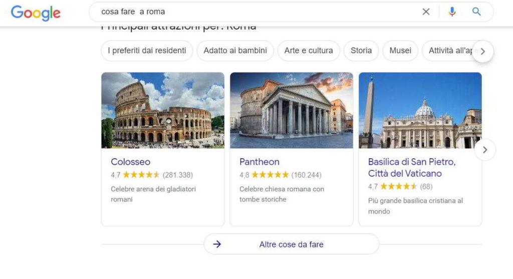Show next attractions with the carousel arrow

click(x=485, y=150)
